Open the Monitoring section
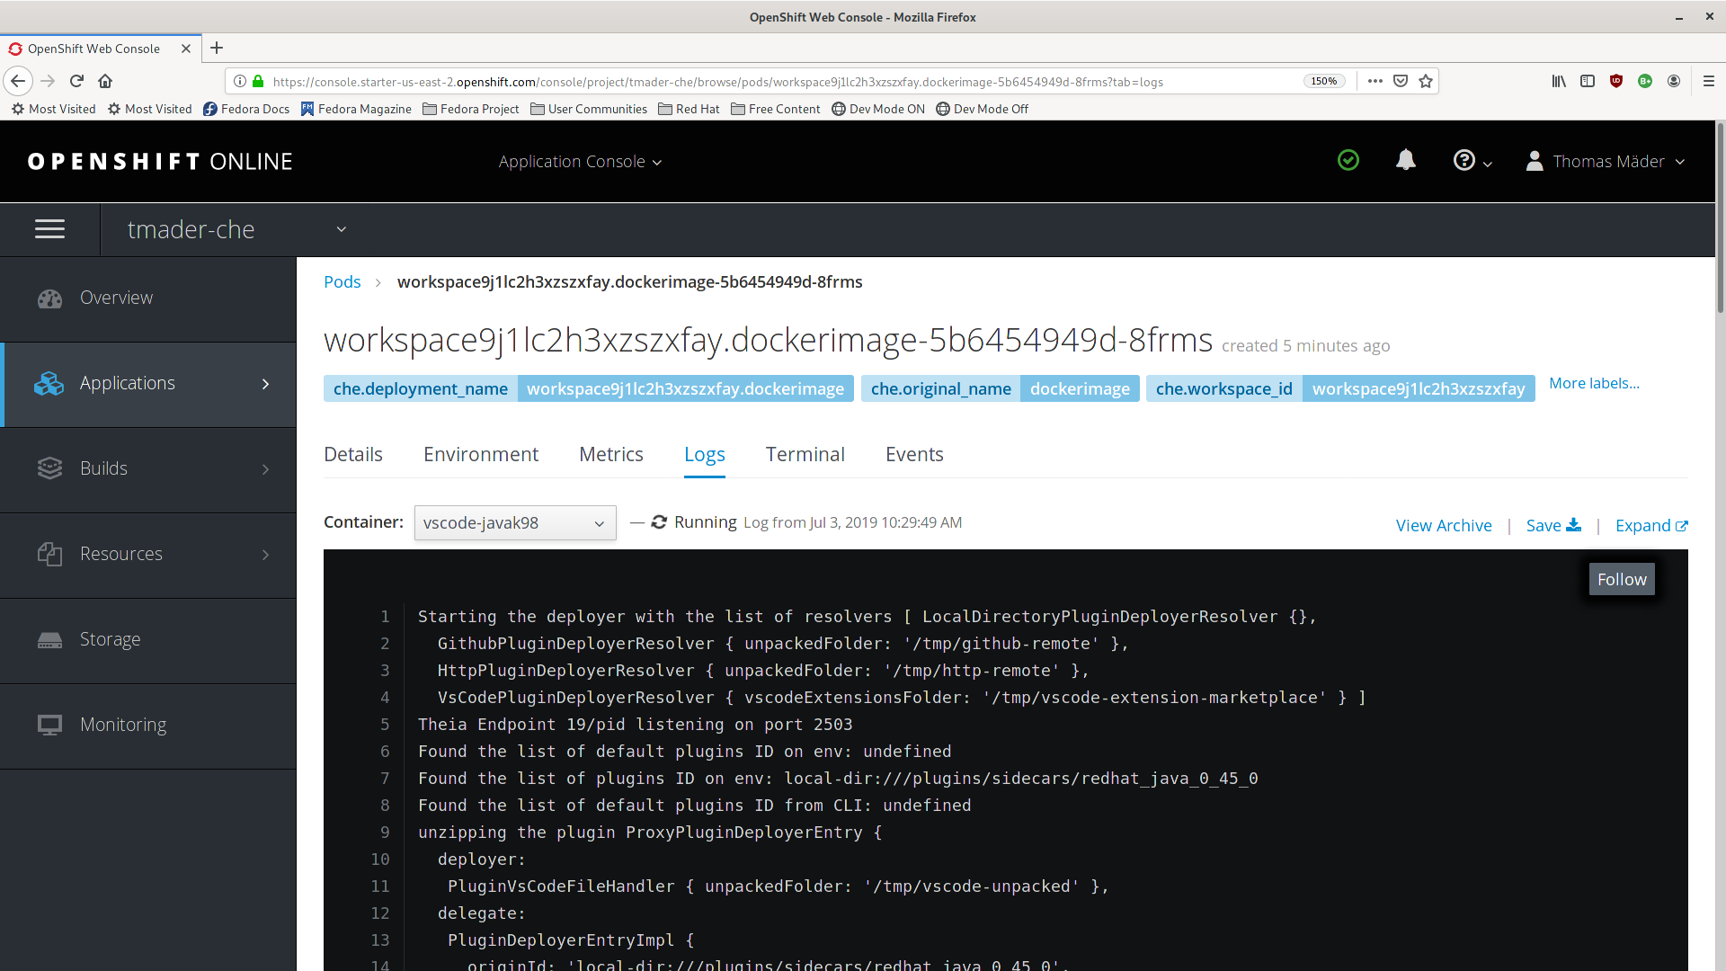This screenshot has width=1726, height=971. click(123, 724)
